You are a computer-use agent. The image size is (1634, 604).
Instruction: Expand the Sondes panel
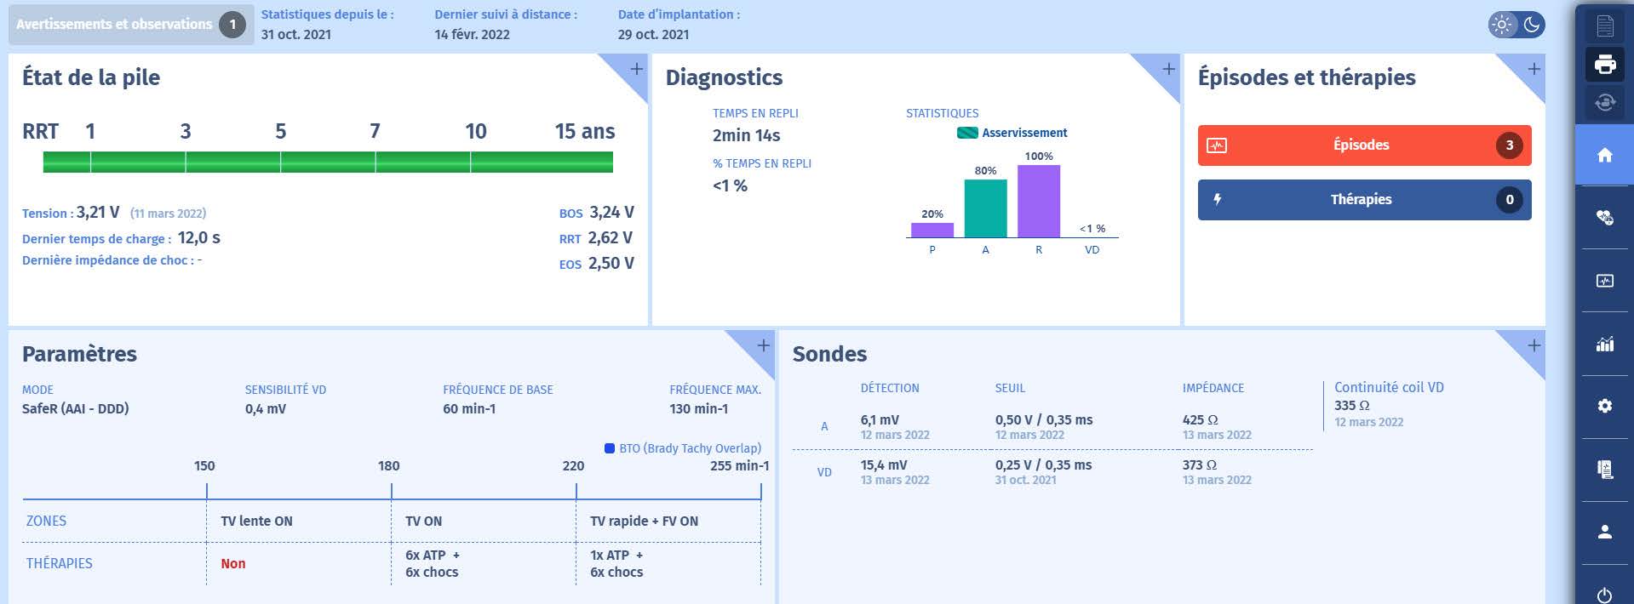[1533, 345]
